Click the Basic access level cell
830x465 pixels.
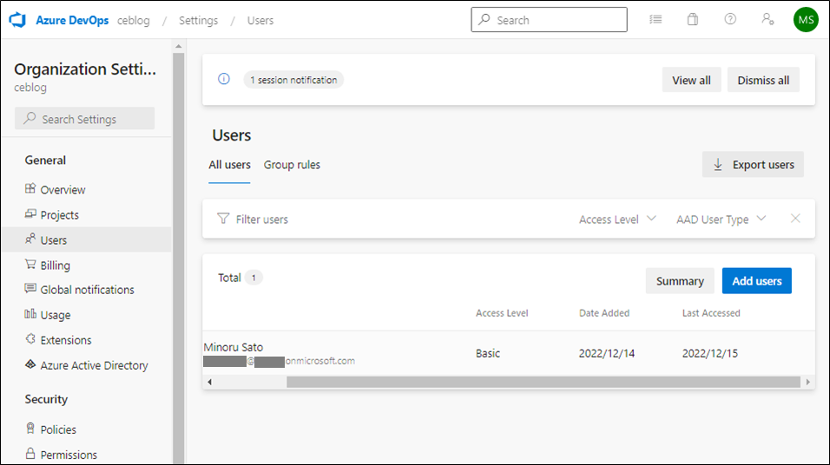point(488,353)
